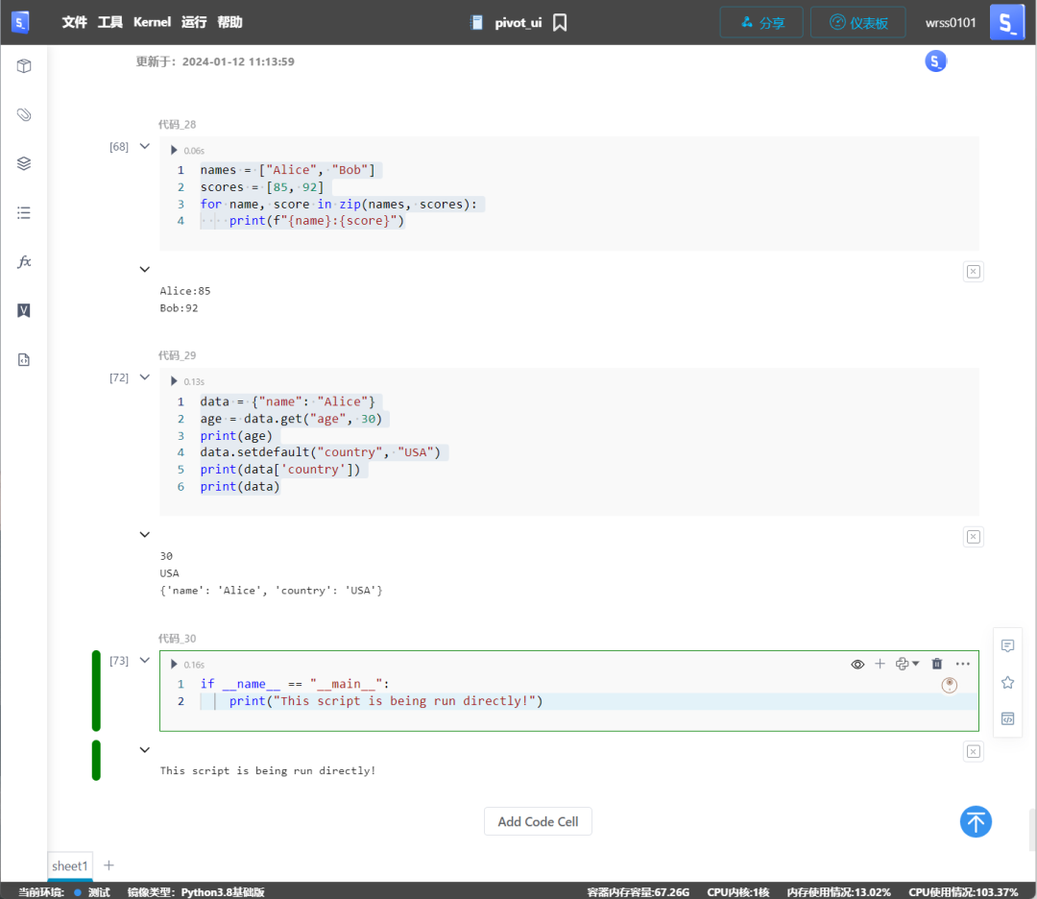Open the 工具 menu

click(x=109, y=22)
